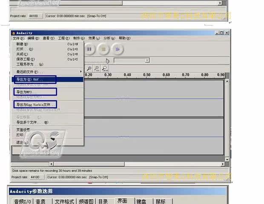Switch to 鼠标 (Mouse) tab
Screen dimensions: 264x204
(163, 201)
